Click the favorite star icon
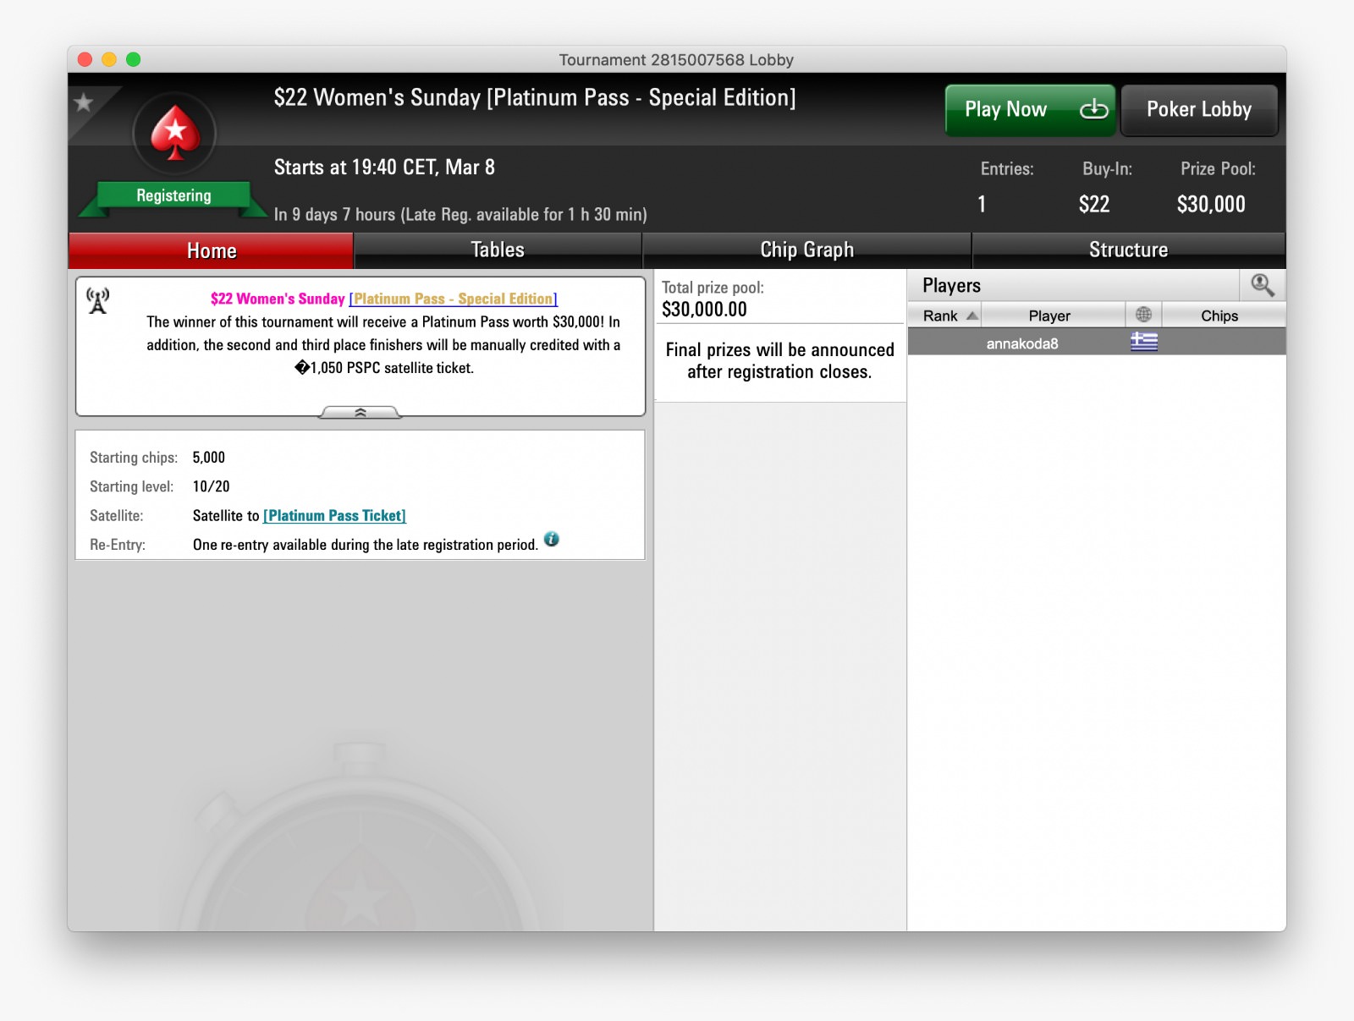 [83, 102]
